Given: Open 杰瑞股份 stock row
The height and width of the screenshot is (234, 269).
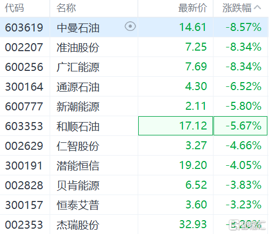Looking at the screenshot, I should pyautogui.click(x=78, y=225).
